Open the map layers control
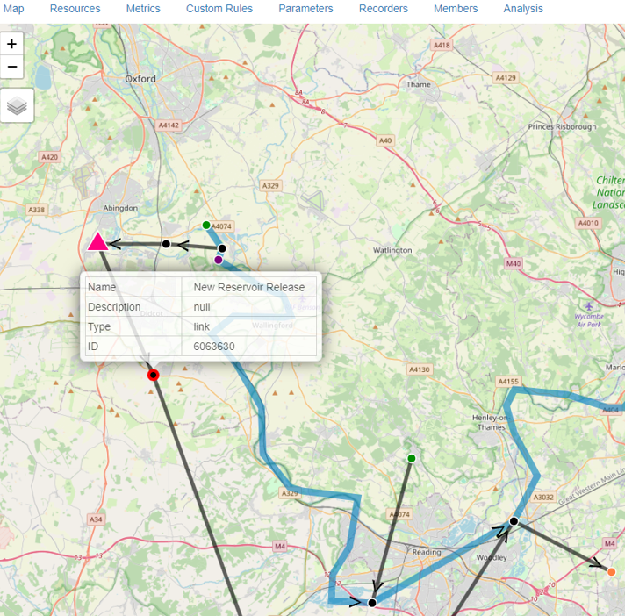The image size is (625, 616). [18, 106]
